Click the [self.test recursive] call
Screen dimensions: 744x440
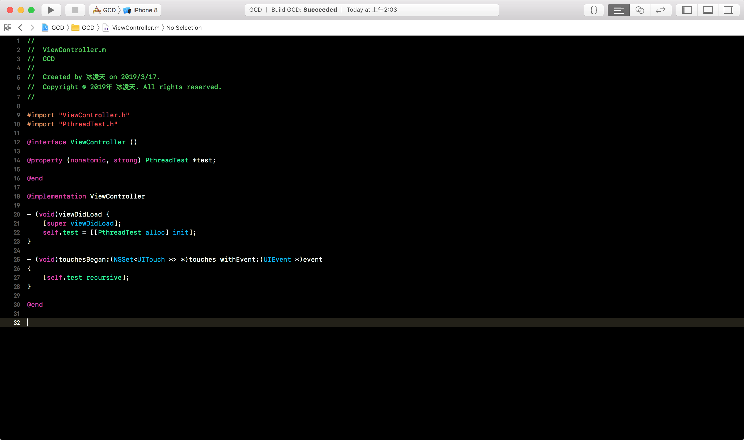pos(86,278)
